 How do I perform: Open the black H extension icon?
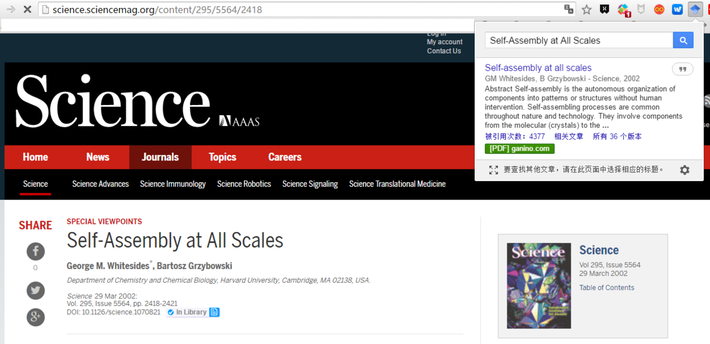pos(605,9)
